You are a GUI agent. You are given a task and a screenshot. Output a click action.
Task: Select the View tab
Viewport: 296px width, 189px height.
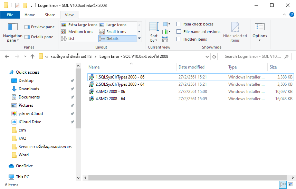(69, 15)
